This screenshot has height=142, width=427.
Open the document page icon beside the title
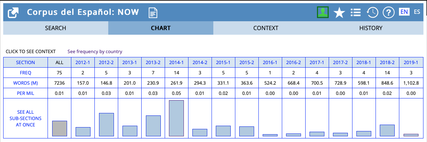coord(153,13)
